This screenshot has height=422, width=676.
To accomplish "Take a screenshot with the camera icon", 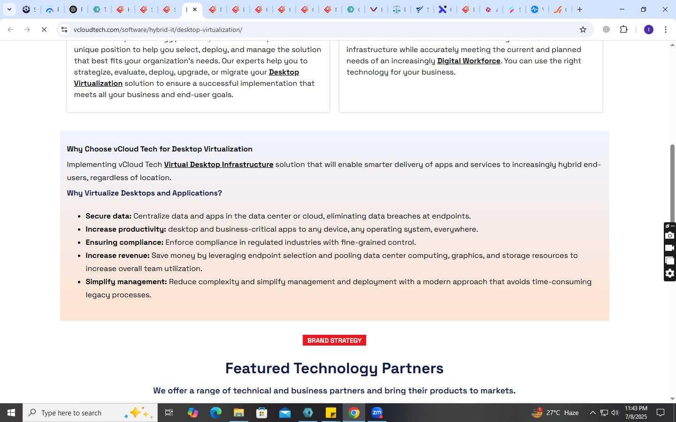I will tap(670, 235).
